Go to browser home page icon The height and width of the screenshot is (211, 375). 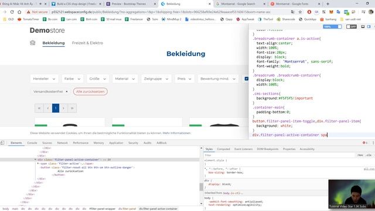(x=19, y=12)
